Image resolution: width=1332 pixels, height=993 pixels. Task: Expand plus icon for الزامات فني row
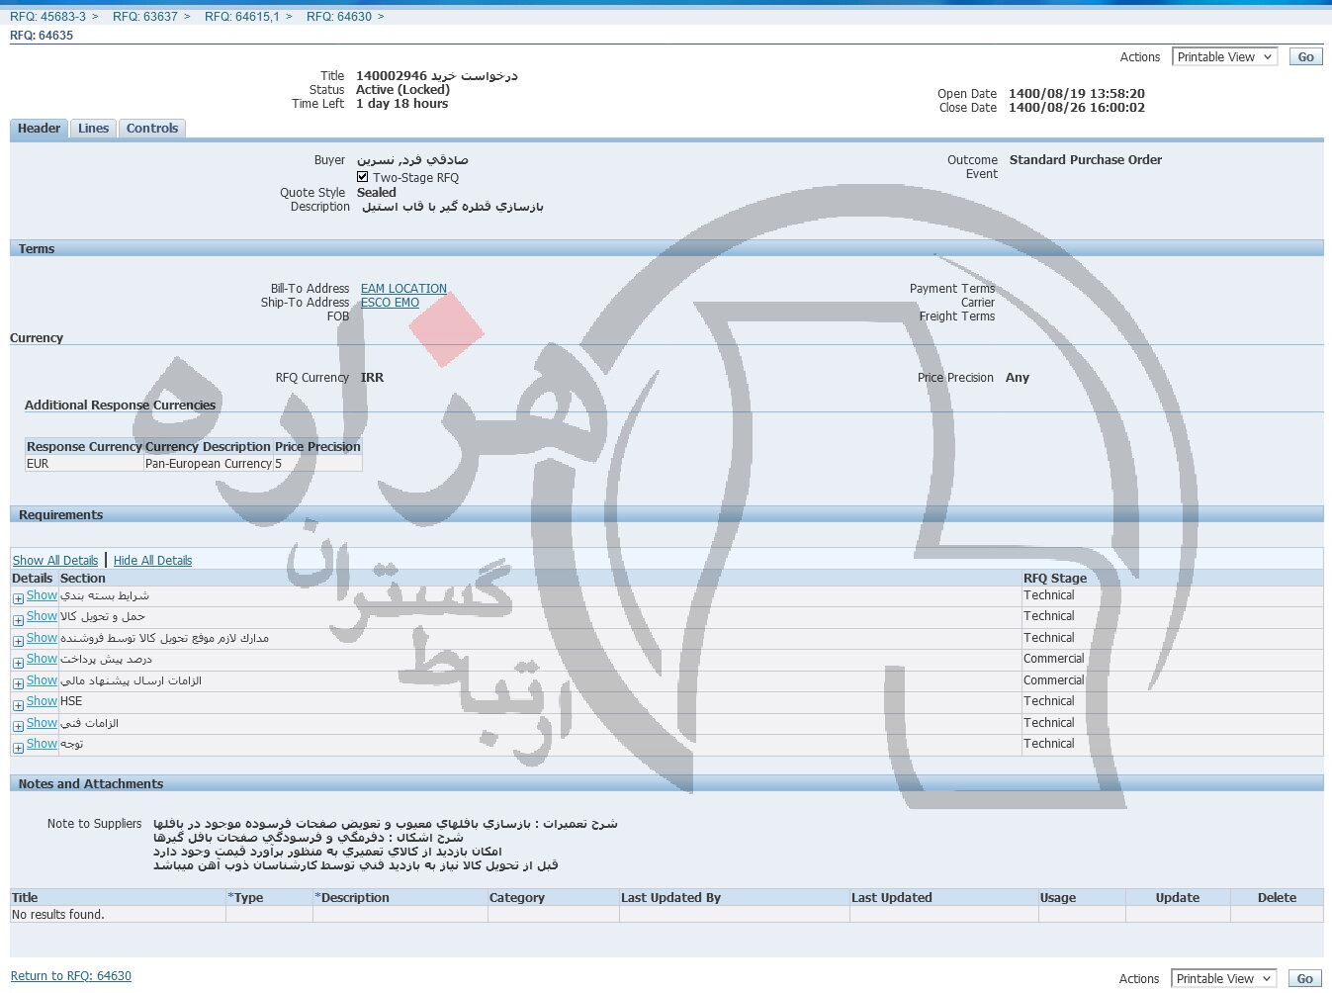click(x=18, y=726)
